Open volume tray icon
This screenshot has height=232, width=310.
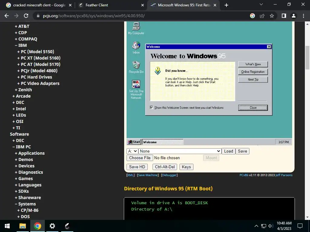point(271,226)
